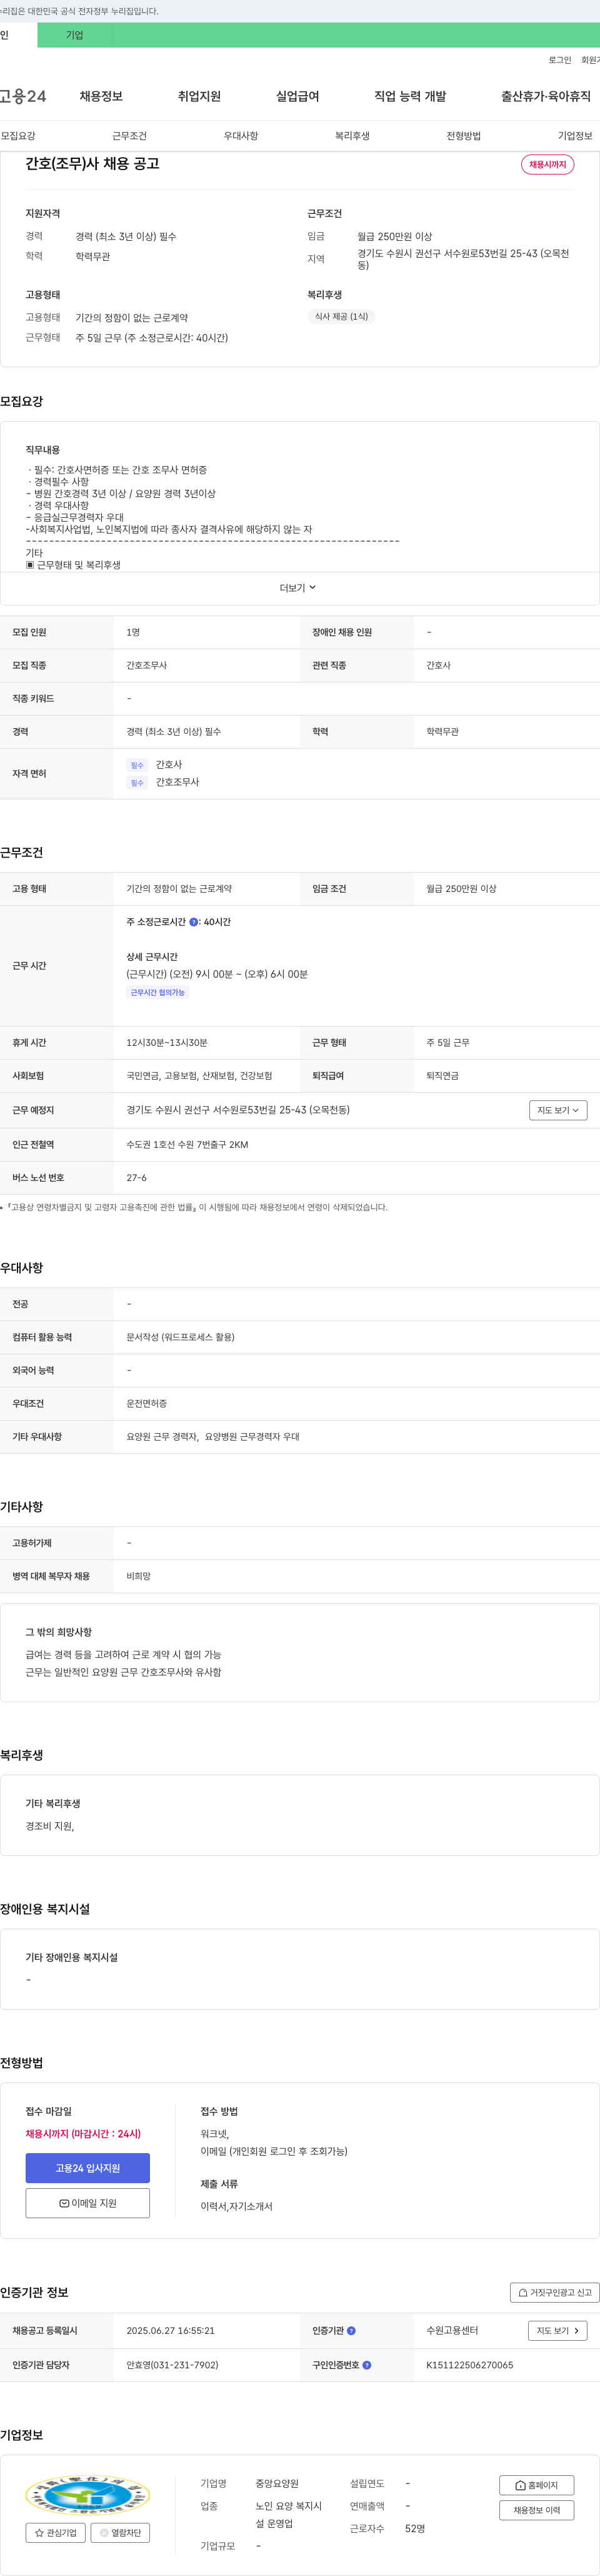Apply via 고용24 입사지원 button

(x=88, y=2168)
